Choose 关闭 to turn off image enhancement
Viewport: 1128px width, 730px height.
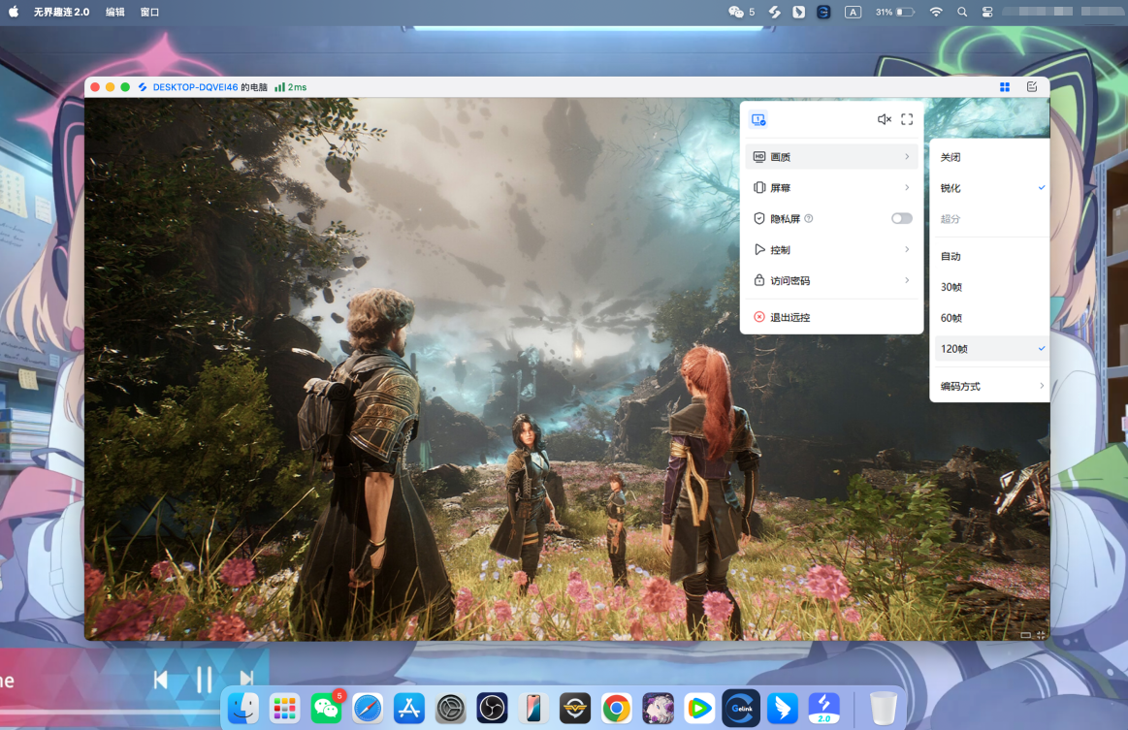pos(951,157)
